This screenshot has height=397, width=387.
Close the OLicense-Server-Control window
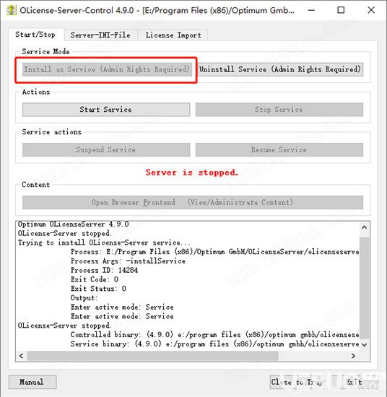(371, 10)
